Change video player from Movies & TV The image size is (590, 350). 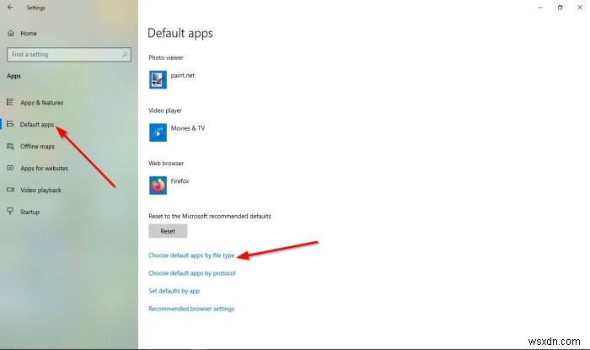[188, 128]
